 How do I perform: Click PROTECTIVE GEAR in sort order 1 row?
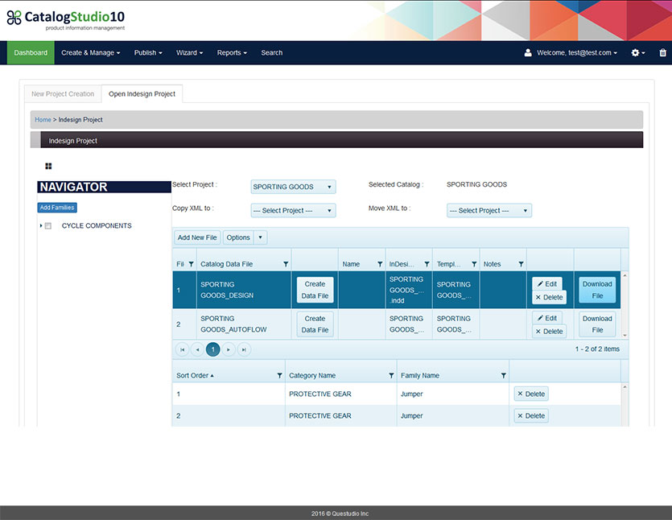coord(320,394)
